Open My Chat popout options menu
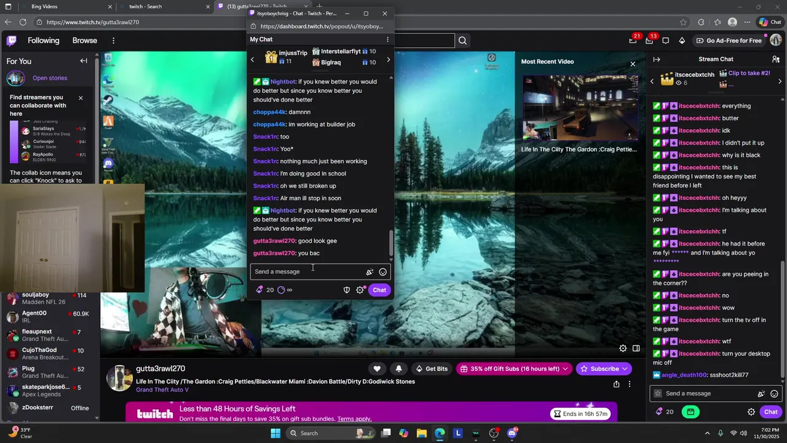 tap(387, 39)
